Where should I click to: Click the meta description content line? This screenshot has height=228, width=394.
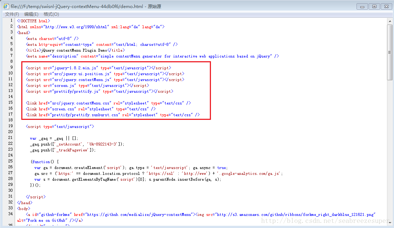(152, 56)
